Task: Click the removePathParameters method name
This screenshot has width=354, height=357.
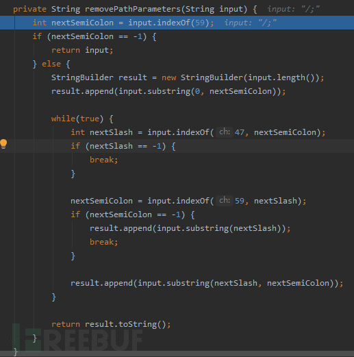Action: coord(133,9)
